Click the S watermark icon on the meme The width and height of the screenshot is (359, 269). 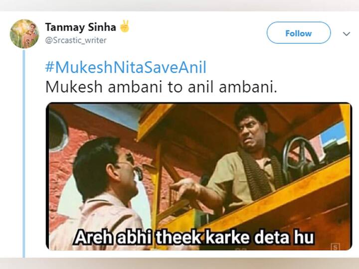coord(336,247)
